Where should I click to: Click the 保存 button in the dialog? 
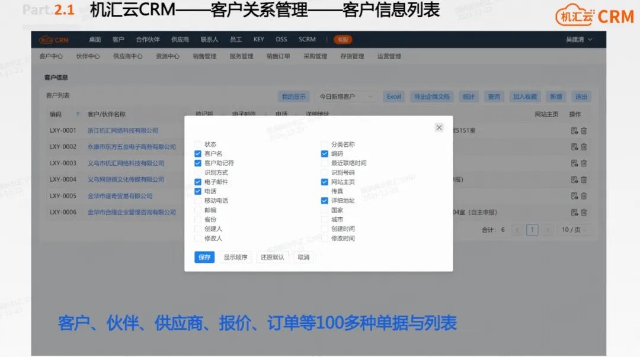[x=204, y=258]
